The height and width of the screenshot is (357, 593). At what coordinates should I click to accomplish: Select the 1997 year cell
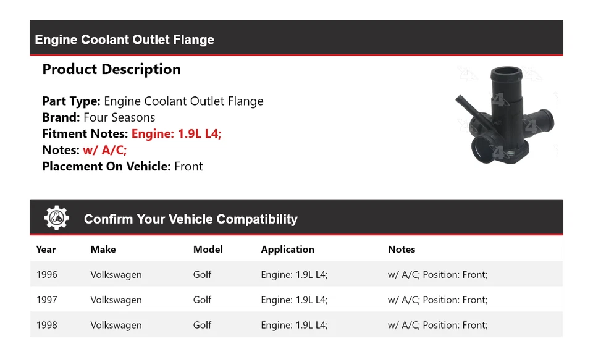pyautogui.click(x=47, y=300)
